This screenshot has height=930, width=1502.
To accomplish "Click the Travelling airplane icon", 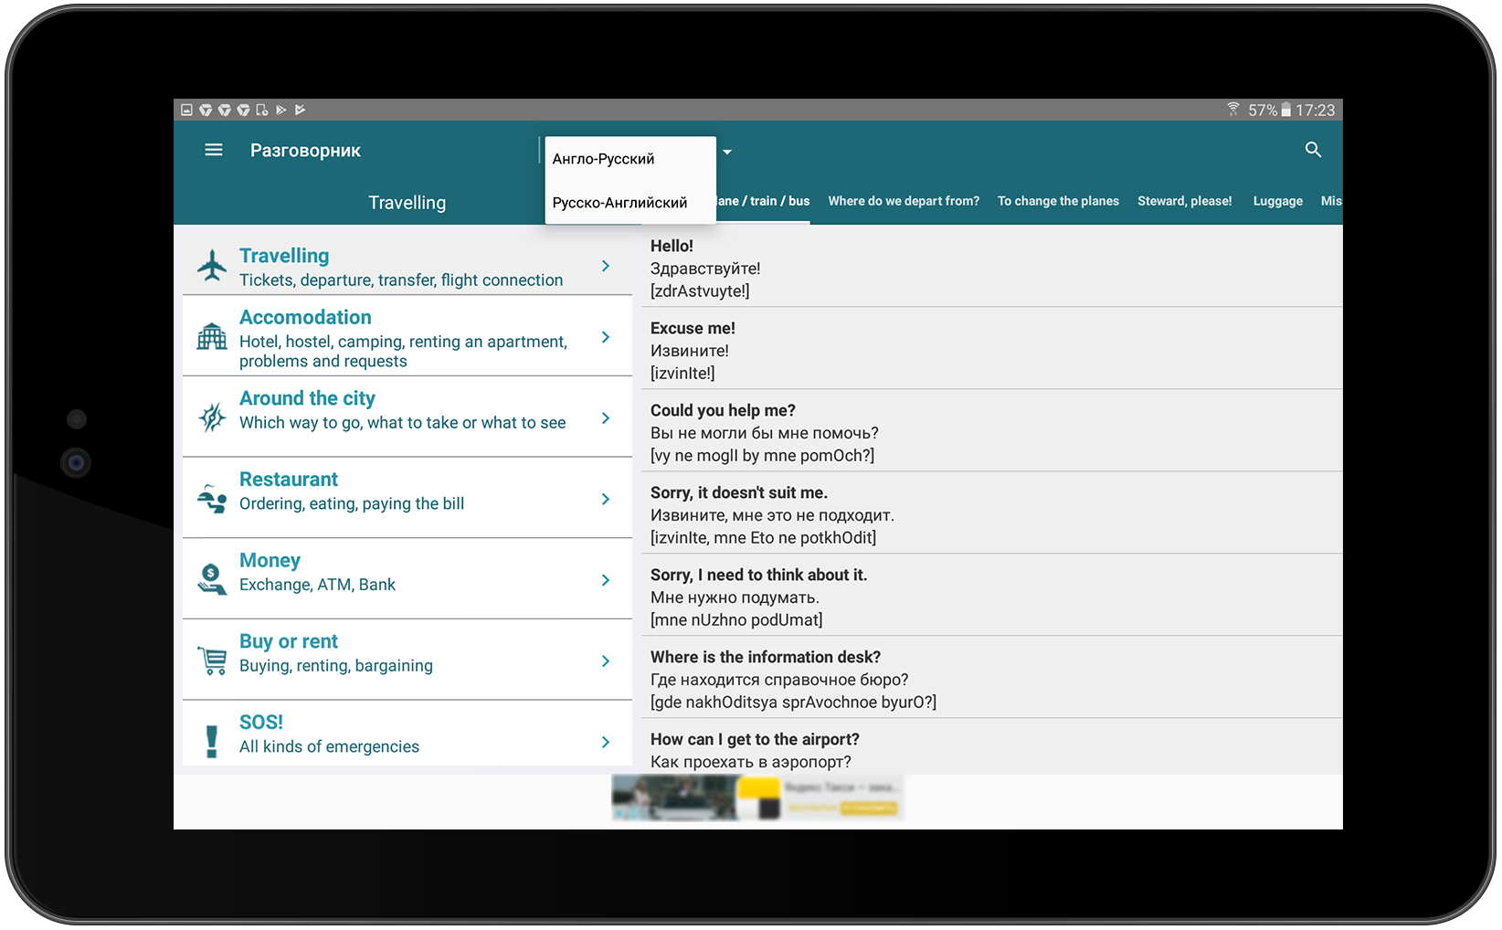I will click(x=212, y=266).
